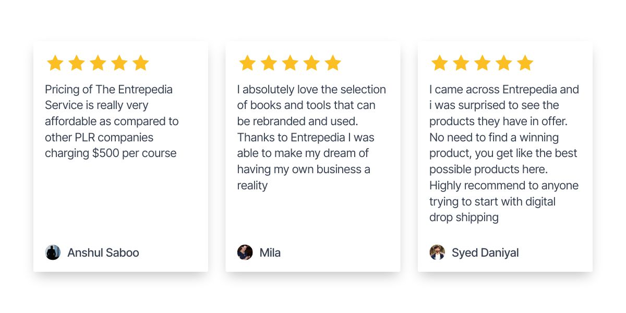Viewport: 626px width, 313px height.
Task: Click the Syed Daniyal reviewer name
Action: [485, 252]
